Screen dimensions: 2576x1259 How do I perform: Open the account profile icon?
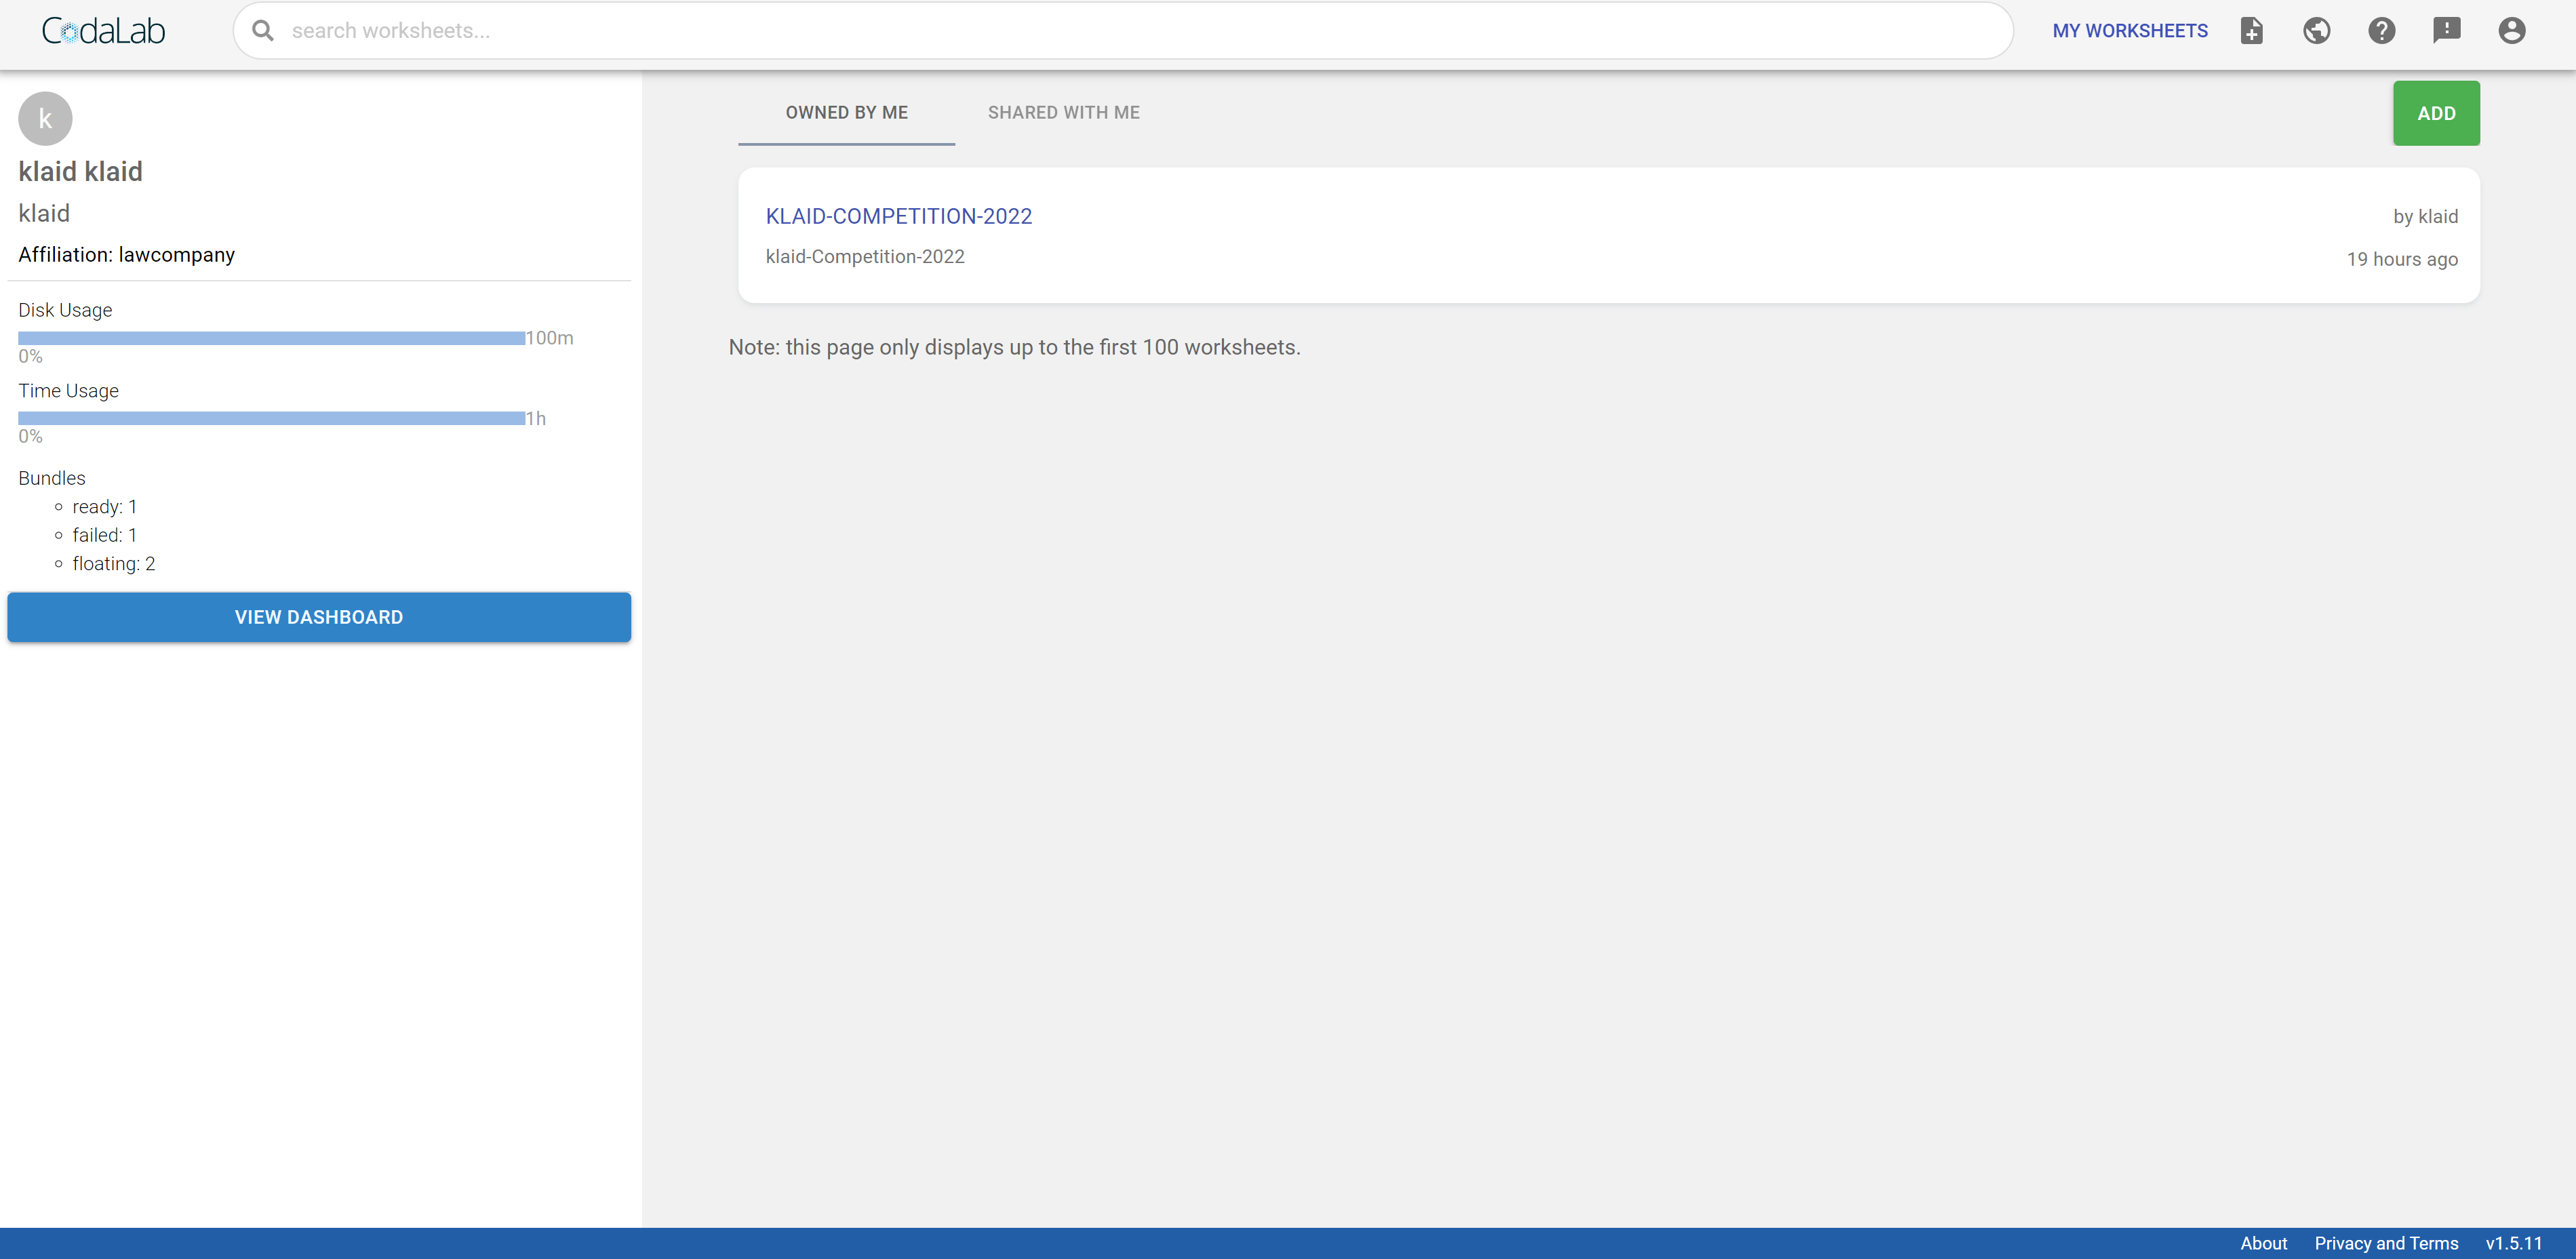coord(2511,31)
